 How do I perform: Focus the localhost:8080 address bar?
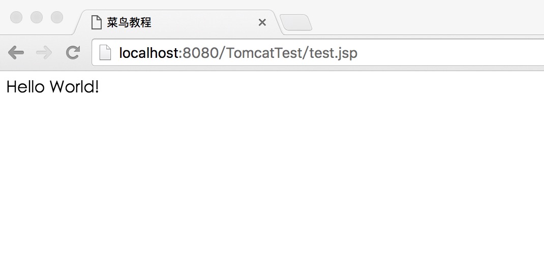tap(432, 53)
